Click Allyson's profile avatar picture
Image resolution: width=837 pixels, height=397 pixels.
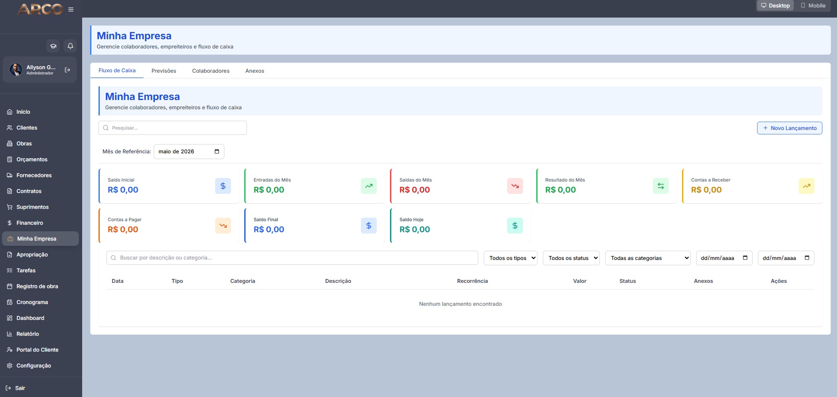pos(16,70)
